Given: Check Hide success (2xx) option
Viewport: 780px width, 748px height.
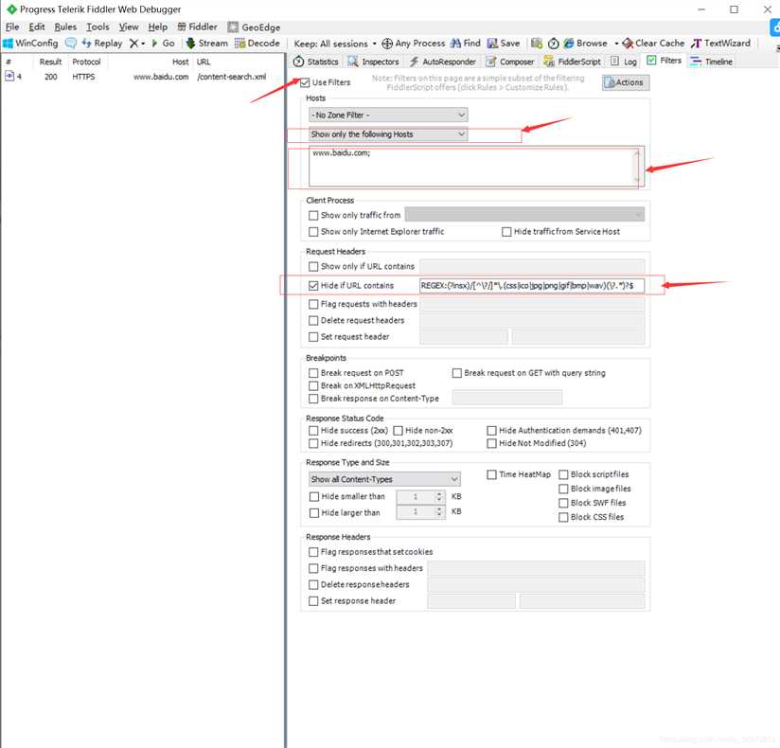Looking at the screenshot, I should (313, 431).
